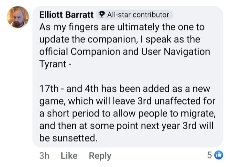The height and width of the screenshot is (167, 230).
Task: Click the 3h comment timestamp
Action: click(43, 156)
